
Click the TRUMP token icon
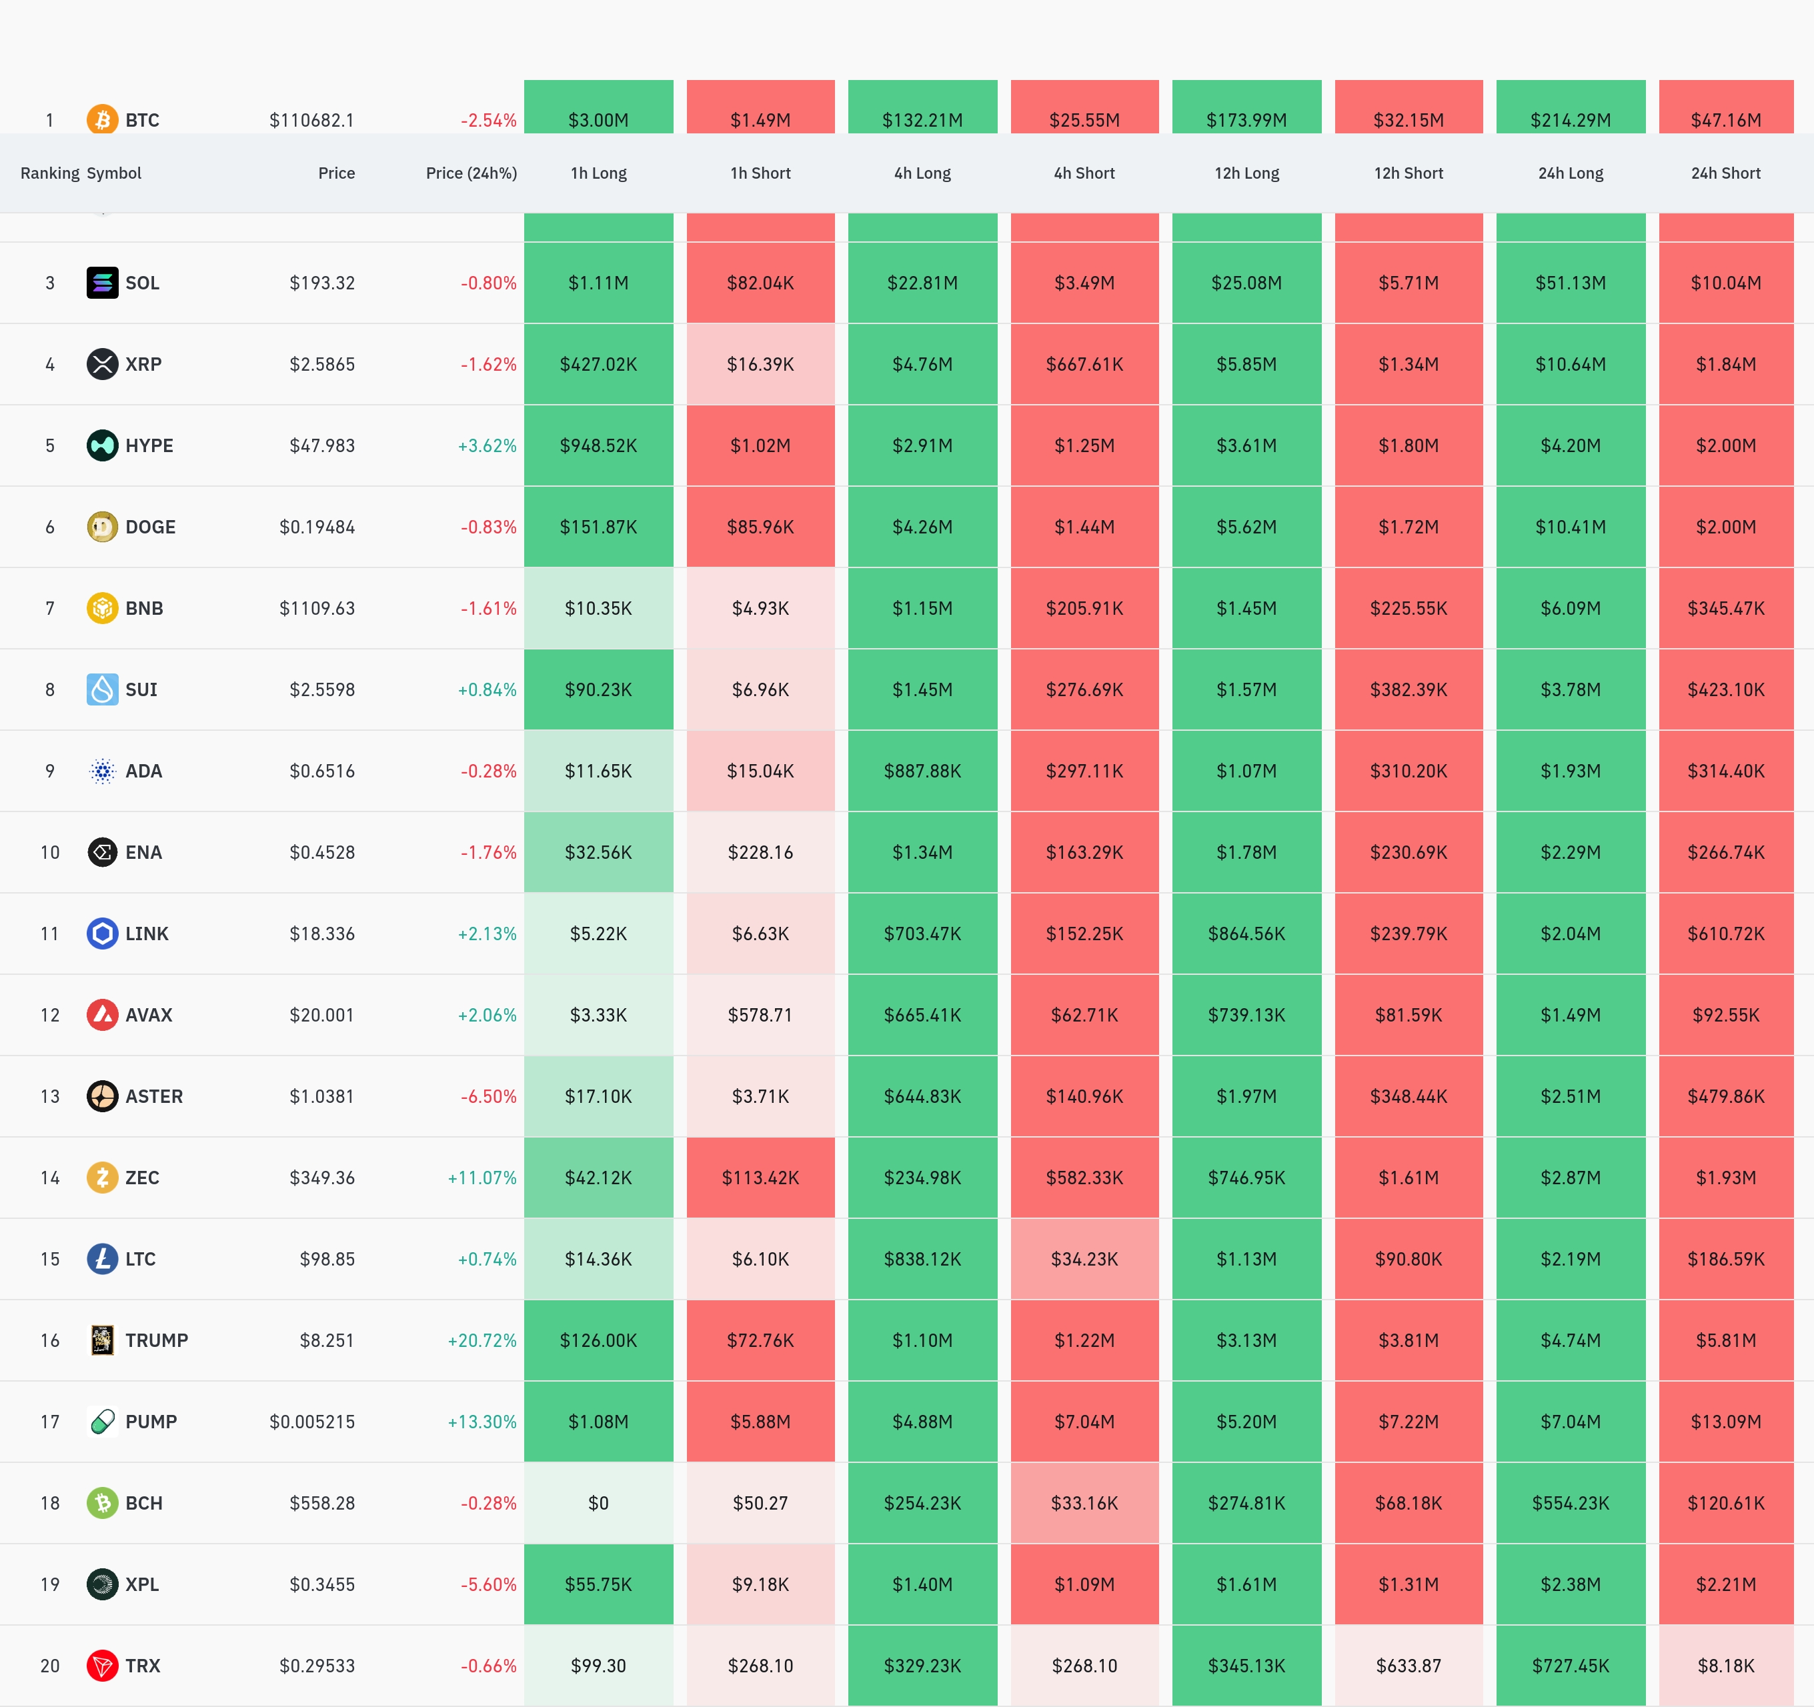102,1340
